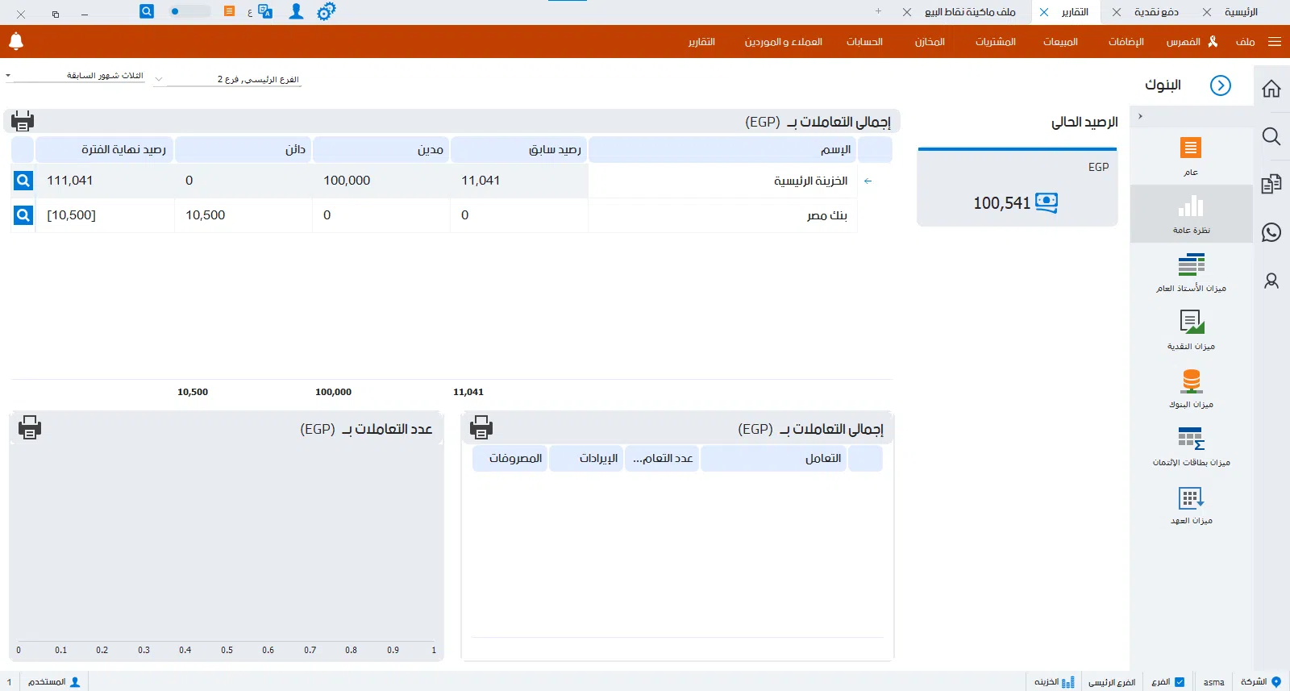Click the notification bell icon
This screenshot has width=1290, height=691.
click(16, 41)
